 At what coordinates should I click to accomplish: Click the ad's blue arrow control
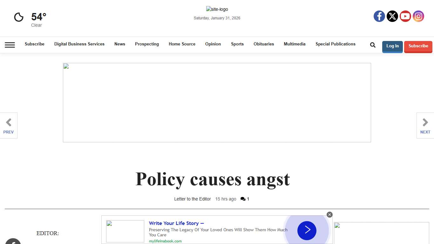coord(306,230)
